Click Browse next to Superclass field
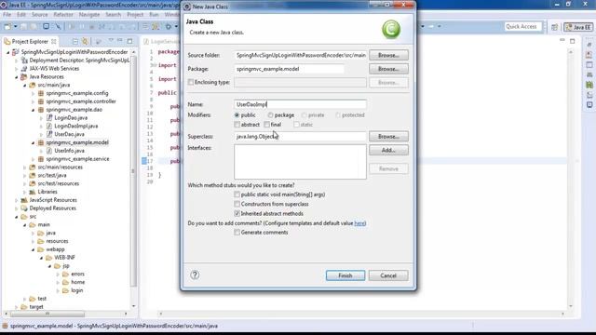The width and height of the screenshot is (596, 335). [388, 136]
